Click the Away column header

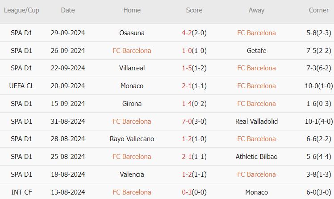256,10
